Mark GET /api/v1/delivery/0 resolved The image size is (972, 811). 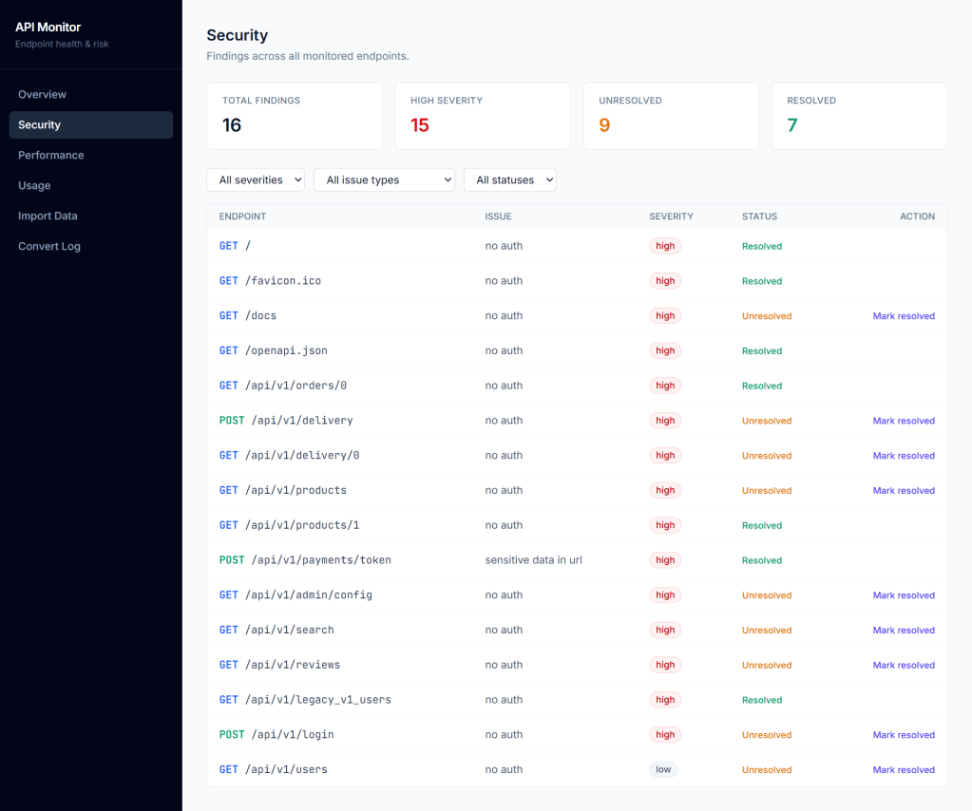coord(904,456)
